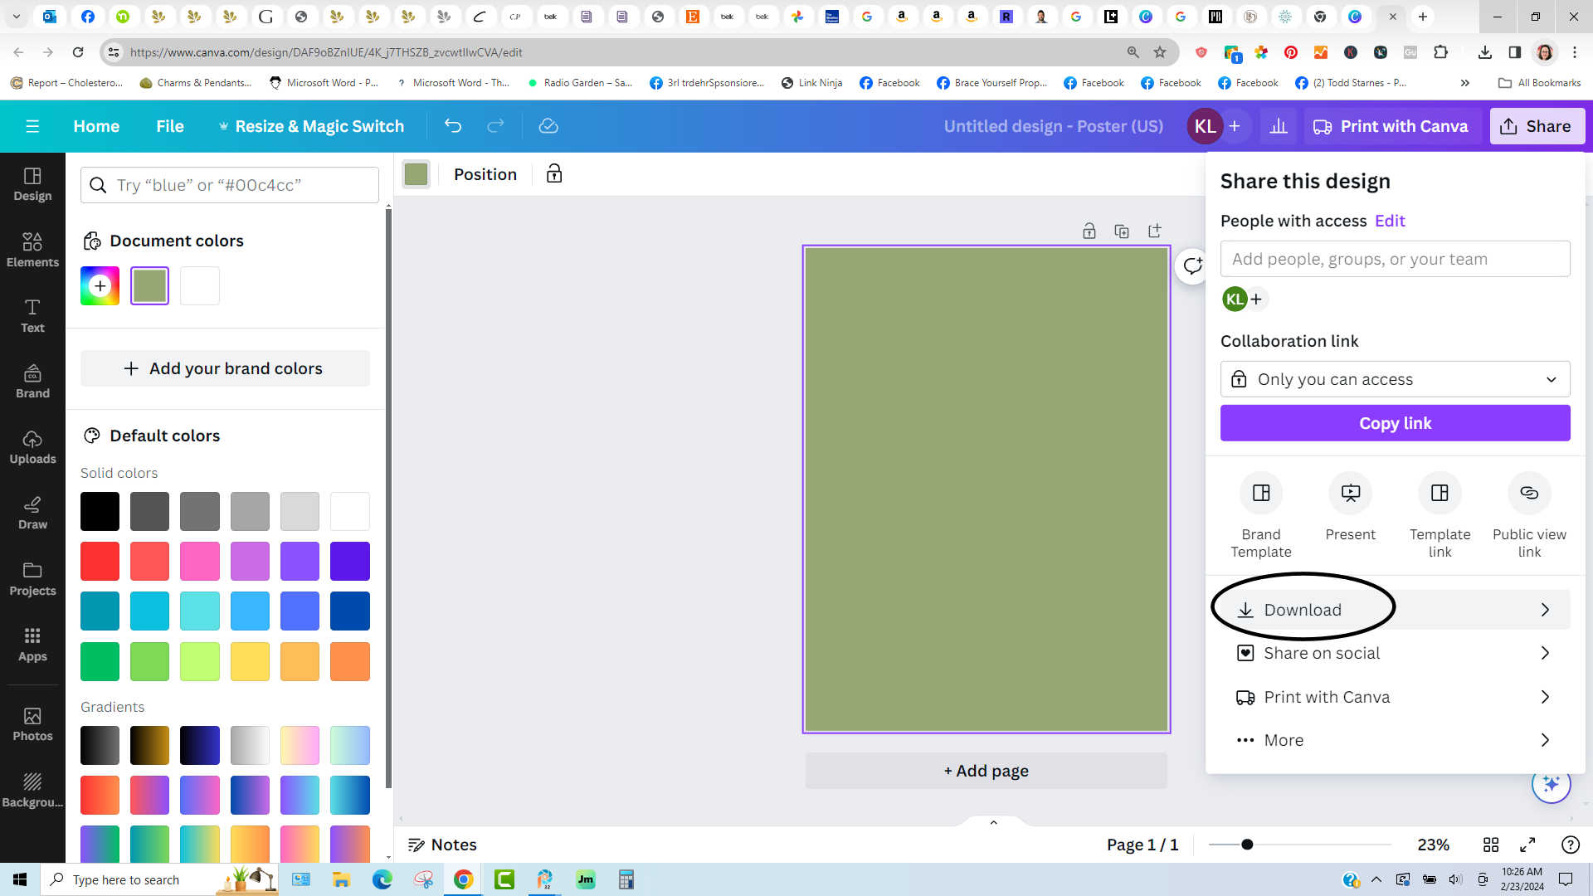Open the Background sidebar panel
This screenshot has height=896, width=1593.
(32, 791)
